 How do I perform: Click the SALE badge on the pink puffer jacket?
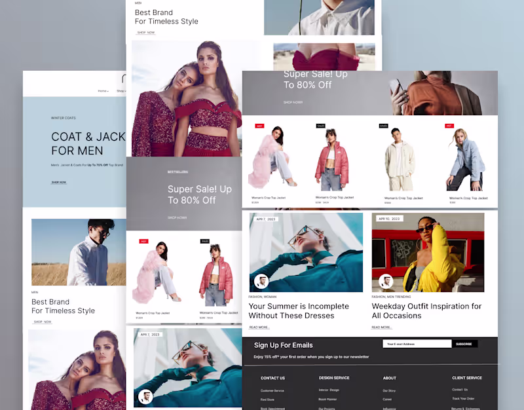tap(320, 126)
